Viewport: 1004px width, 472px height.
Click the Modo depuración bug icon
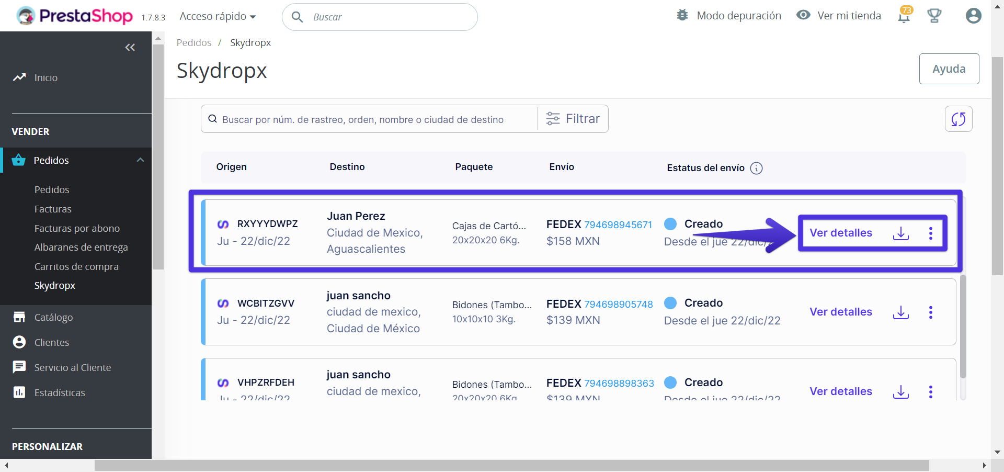click(682, 15)
